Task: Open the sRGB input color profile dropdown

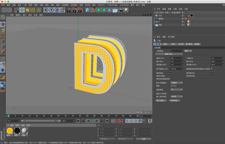Action: pyautogui.click(x=177, y=96)
